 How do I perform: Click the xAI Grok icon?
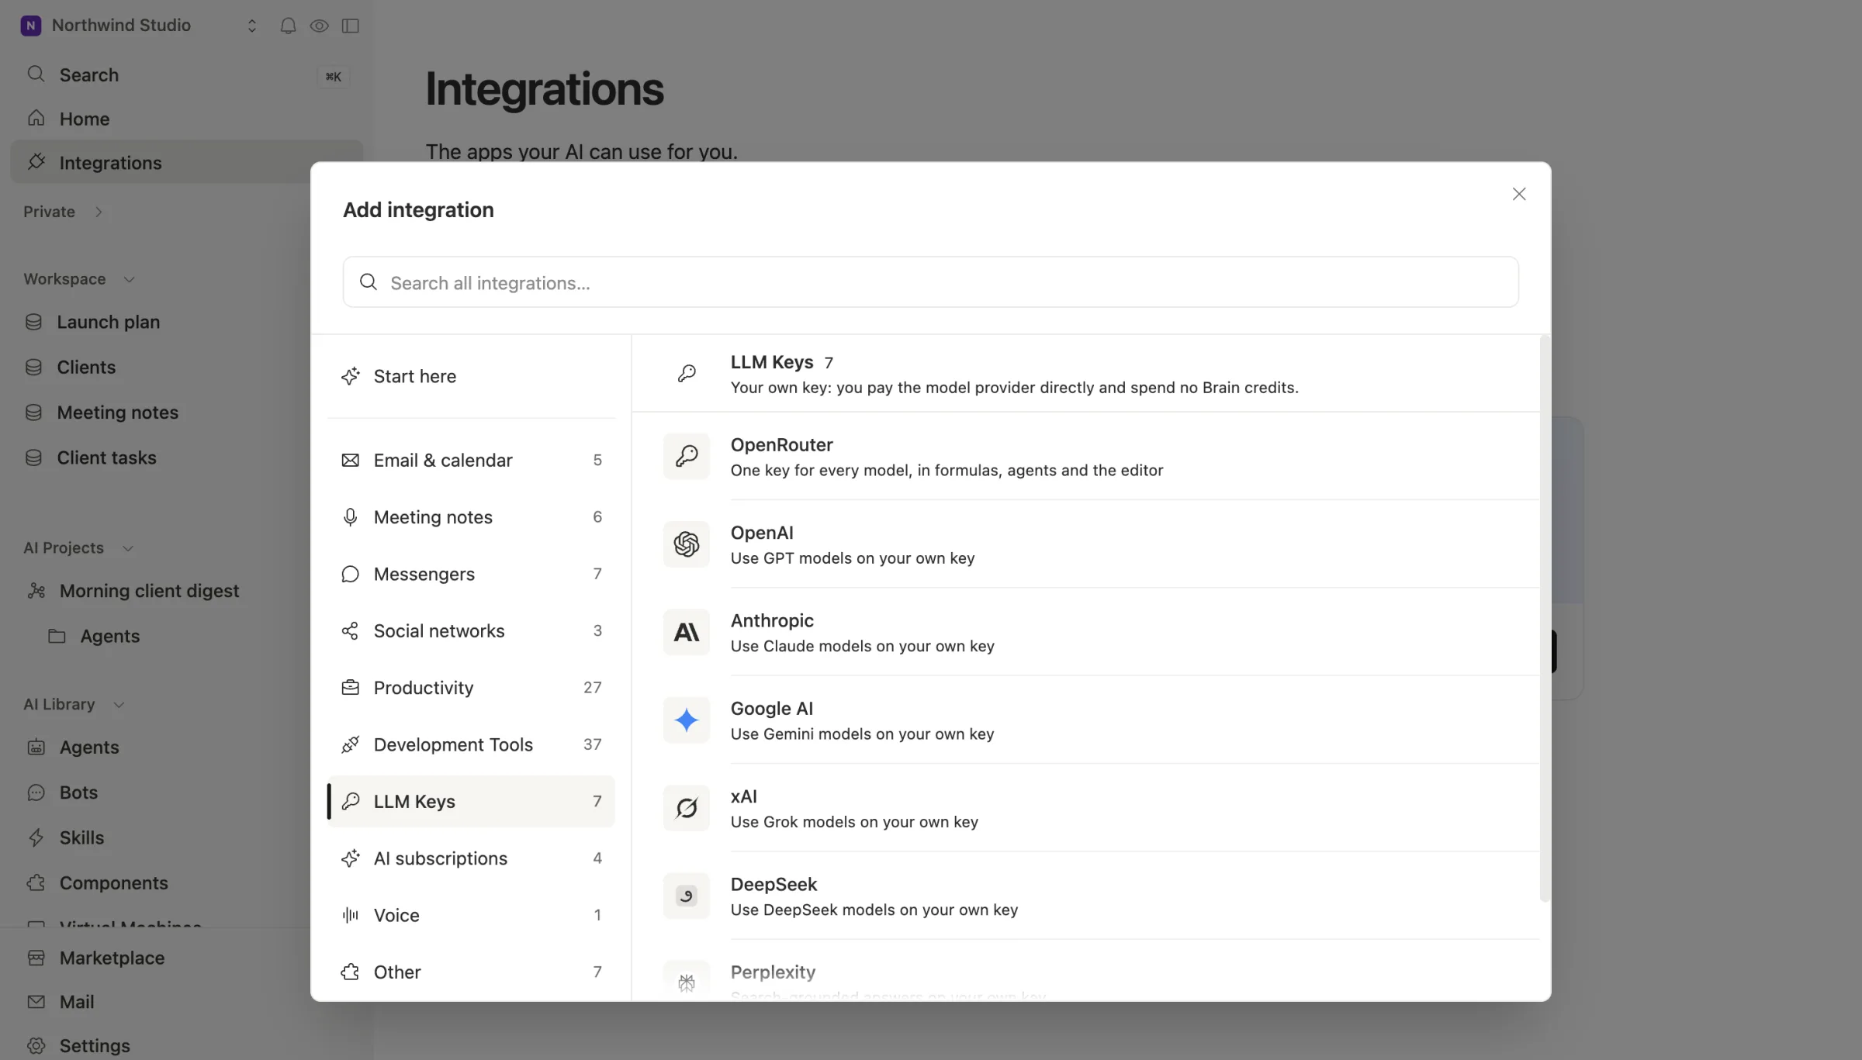[x=686, y=808]
